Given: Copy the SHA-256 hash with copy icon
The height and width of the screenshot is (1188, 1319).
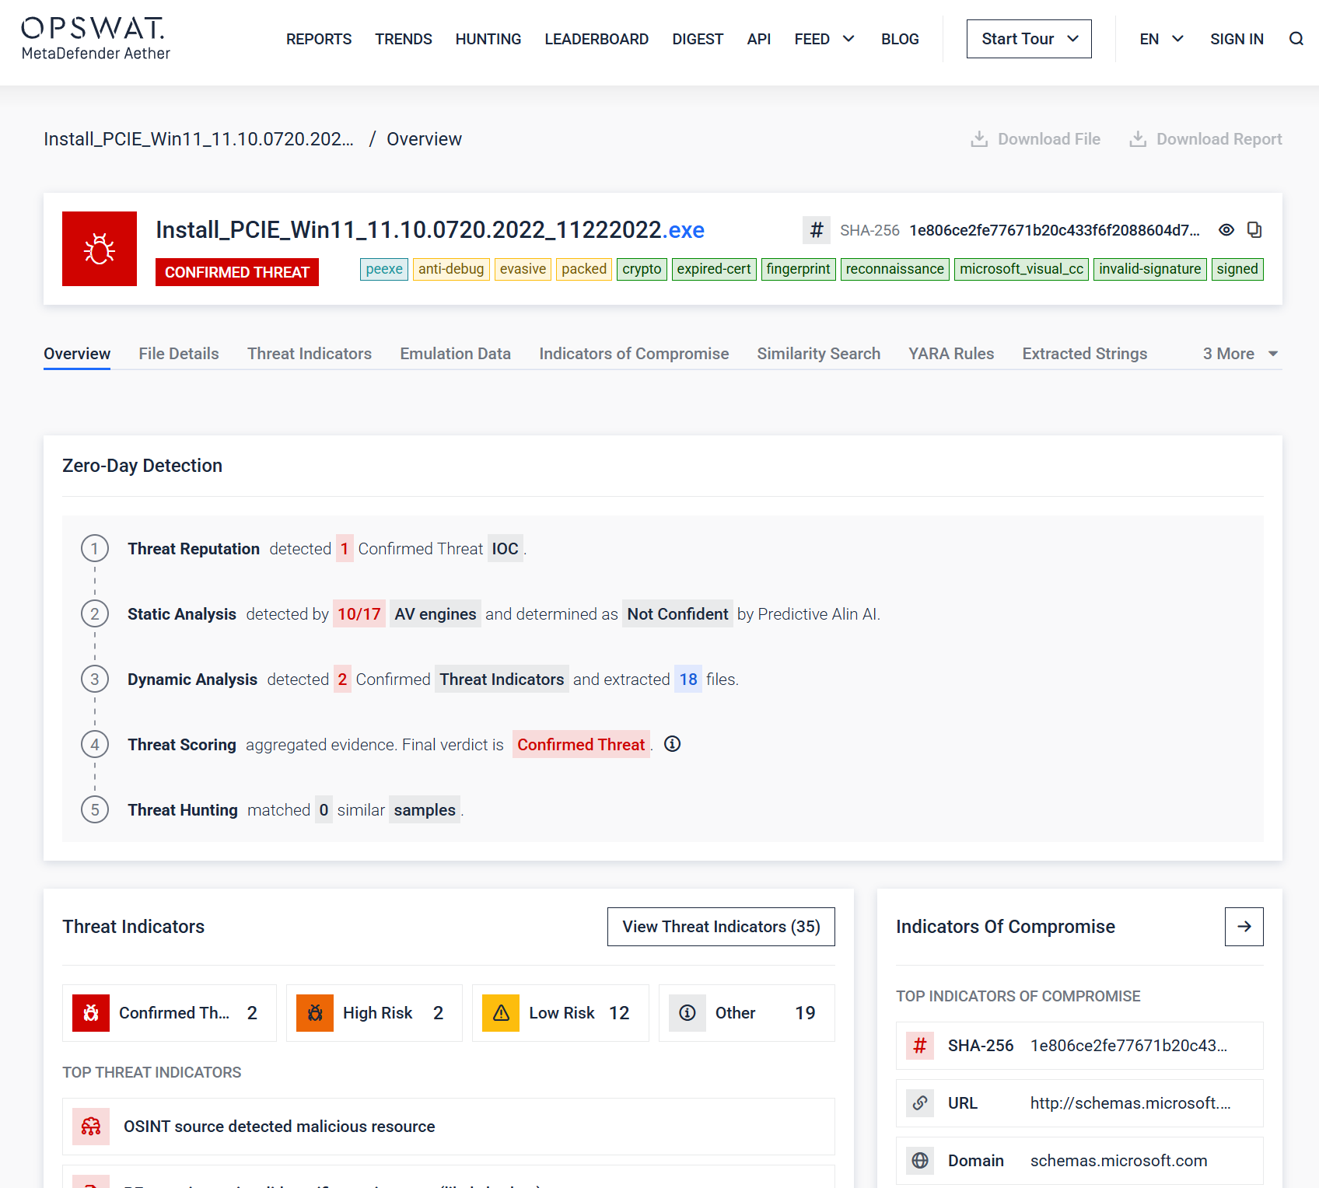Looking at the screenshot, I should click(1254, 230).
